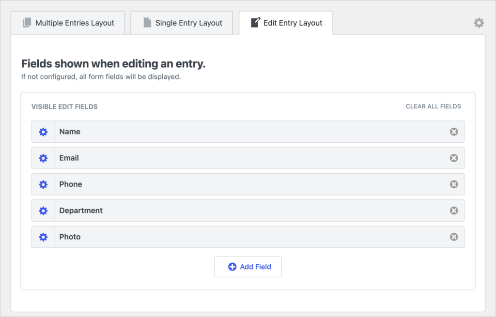Switch to Single Entry Layout tab
496x317 pixels.
(x=182, y=23)
